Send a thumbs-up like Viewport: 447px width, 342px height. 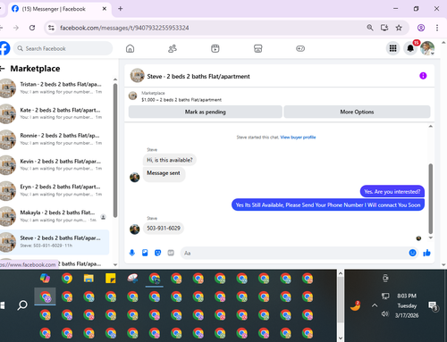click(x=426, y=253)
